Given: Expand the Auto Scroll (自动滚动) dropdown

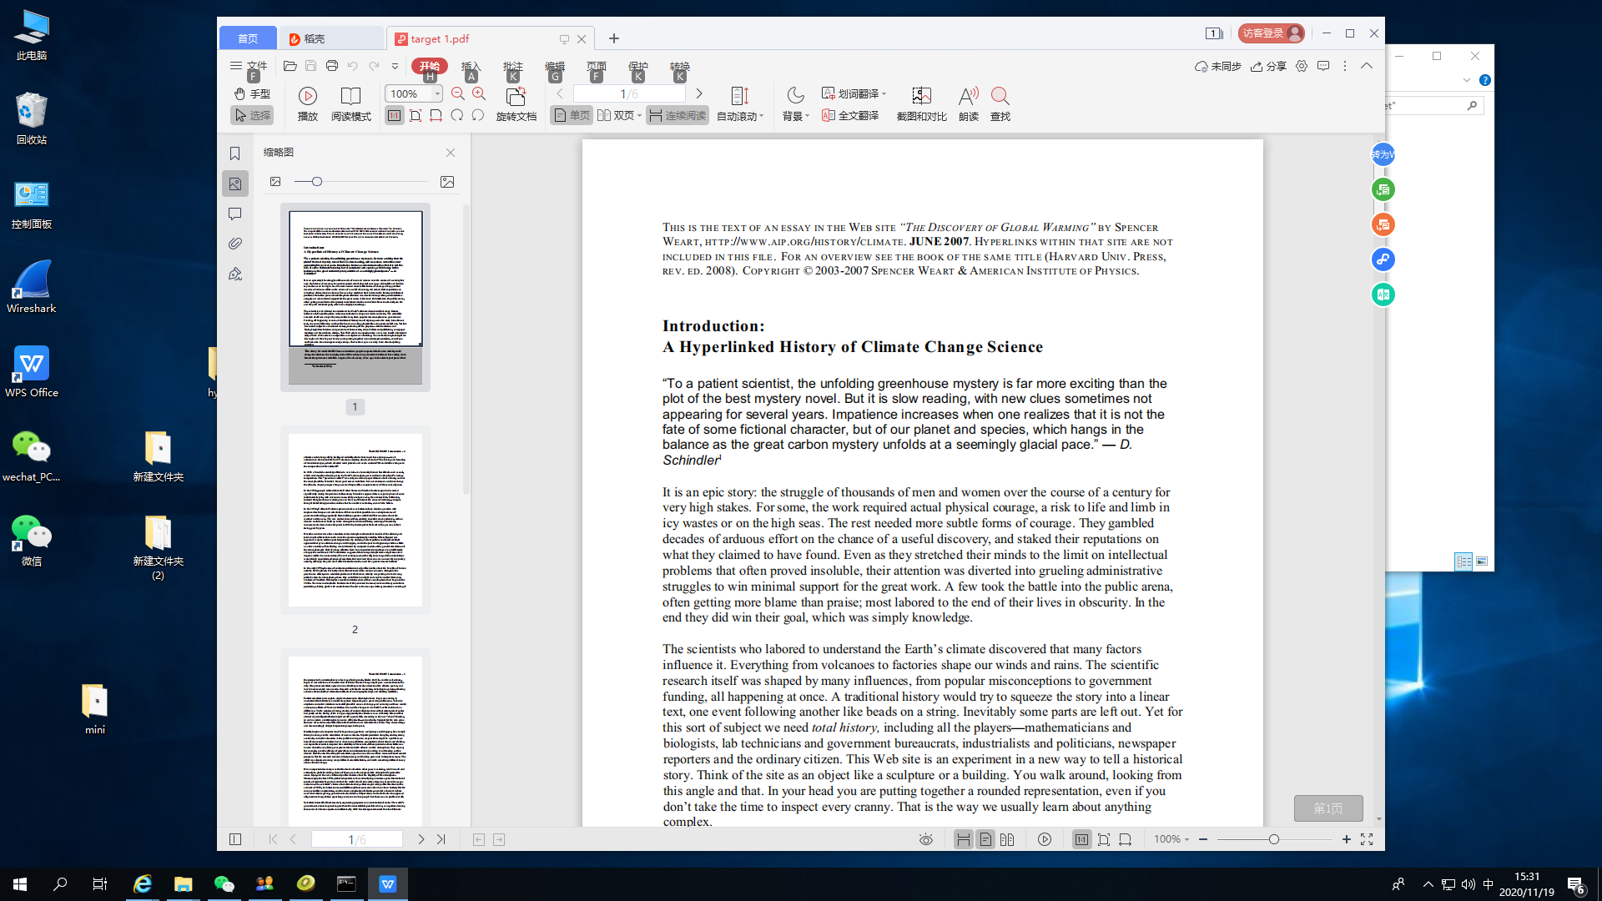Looking at the screenshot, I should coord(740,116).
